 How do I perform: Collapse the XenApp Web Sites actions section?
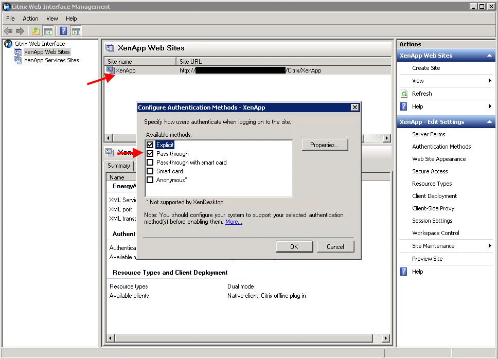(x=489, y=56)
